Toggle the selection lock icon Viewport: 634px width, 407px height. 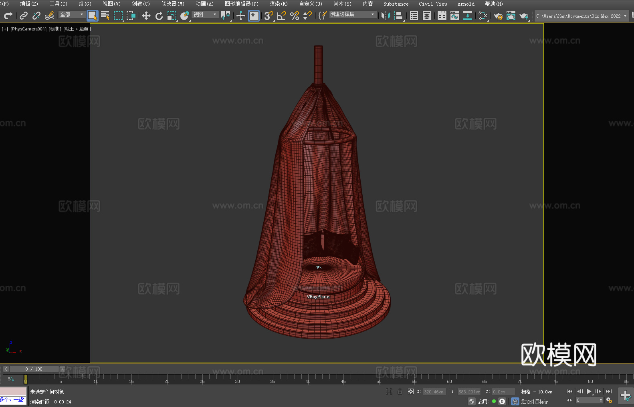coord(400,392)
